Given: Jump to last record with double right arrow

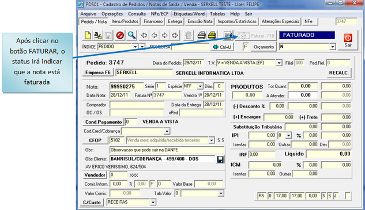Looking at the screenshot, I should click(175, 35).
